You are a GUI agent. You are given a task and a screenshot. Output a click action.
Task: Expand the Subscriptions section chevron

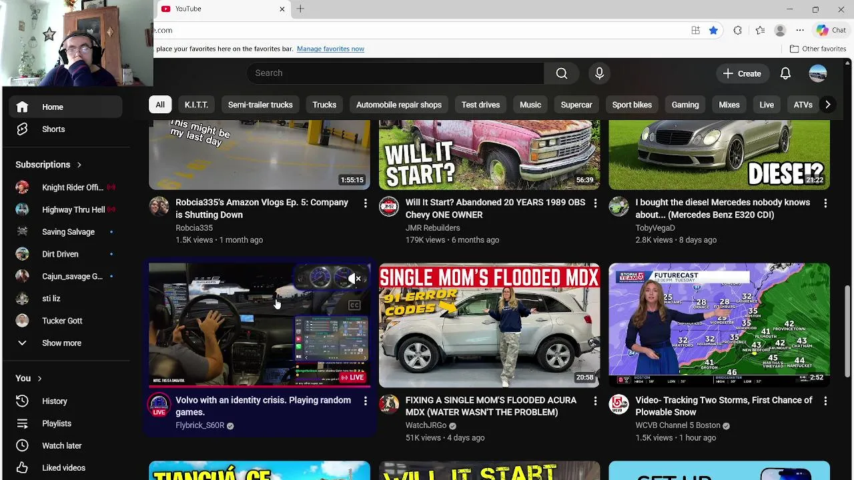tap(79, 165)
